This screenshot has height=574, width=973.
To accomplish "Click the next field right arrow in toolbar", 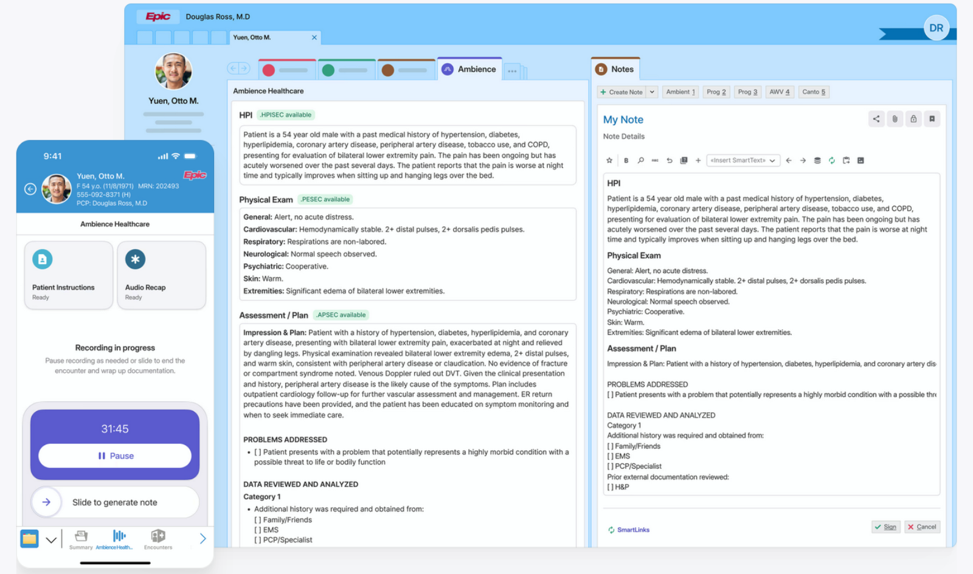I will pyautogui.click(x=803, y=161).
